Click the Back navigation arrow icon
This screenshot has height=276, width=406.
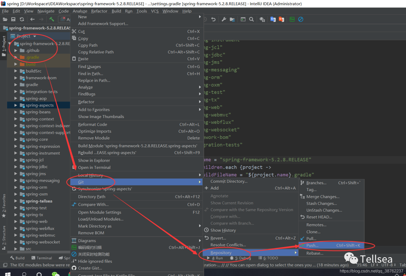point(32,19)
